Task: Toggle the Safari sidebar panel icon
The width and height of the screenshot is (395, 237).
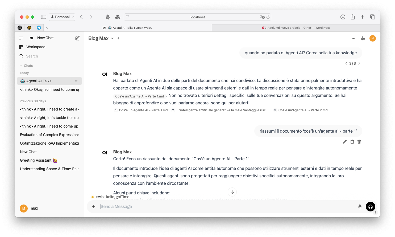Action: tap(44, 17)
